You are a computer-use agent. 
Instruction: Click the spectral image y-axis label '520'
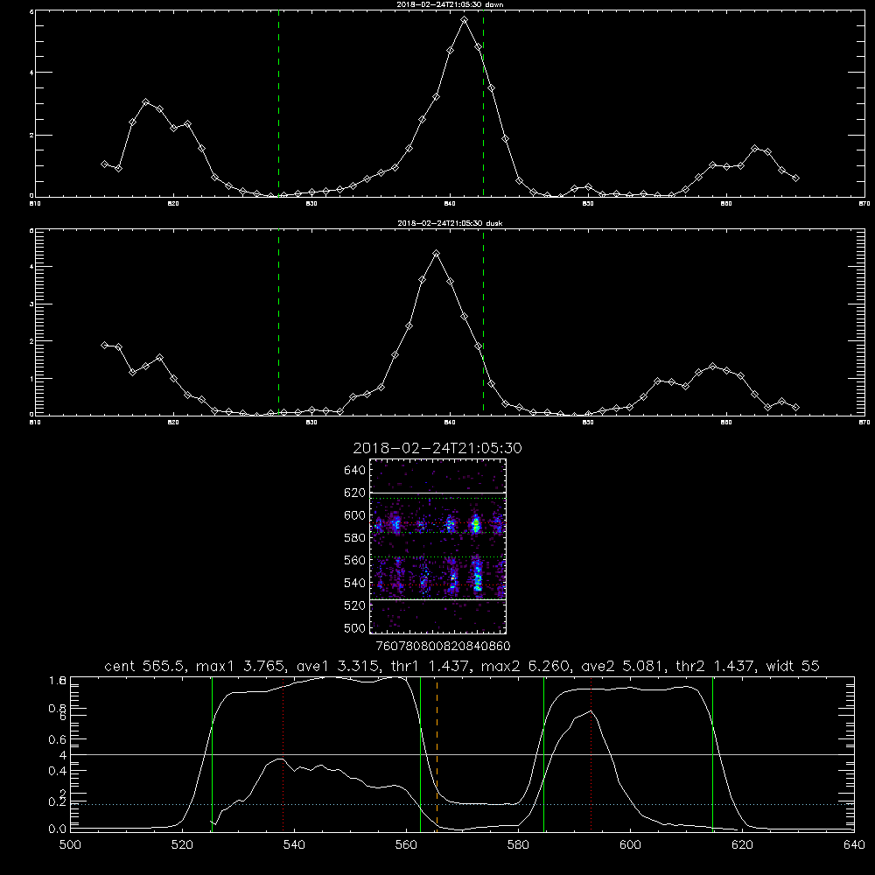coord(355,605)
